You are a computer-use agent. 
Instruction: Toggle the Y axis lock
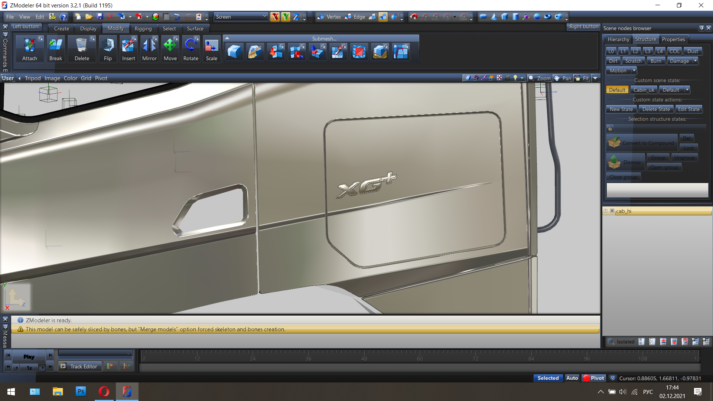[x=286, y=17]
